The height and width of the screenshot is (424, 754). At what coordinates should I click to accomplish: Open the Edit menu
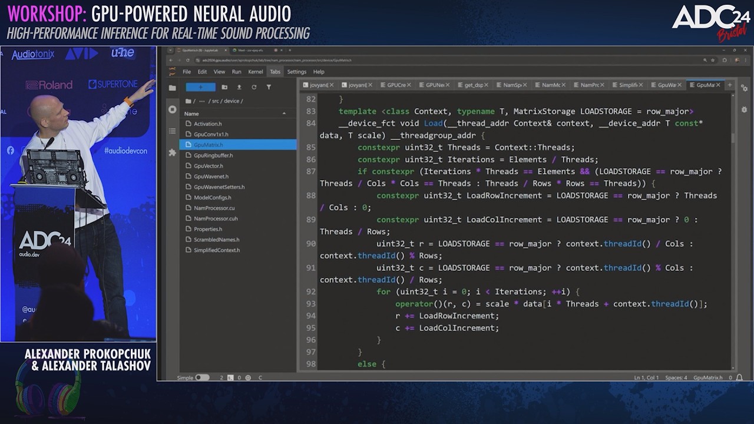coord(202,72)
